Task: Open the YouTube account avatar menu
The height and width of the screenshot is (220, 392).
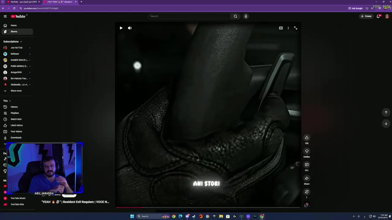Action: [387, 16]
